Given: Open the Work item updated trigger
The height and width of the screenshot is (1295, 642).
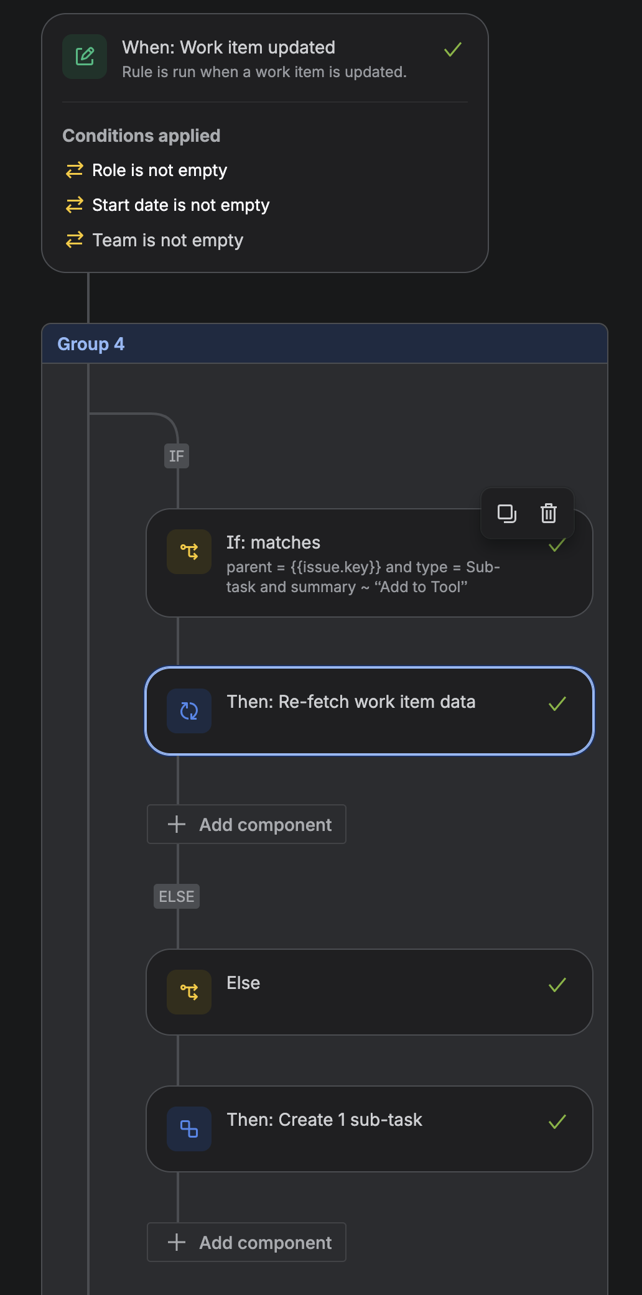Looking at the screenshot, I should tap(265, 58).
